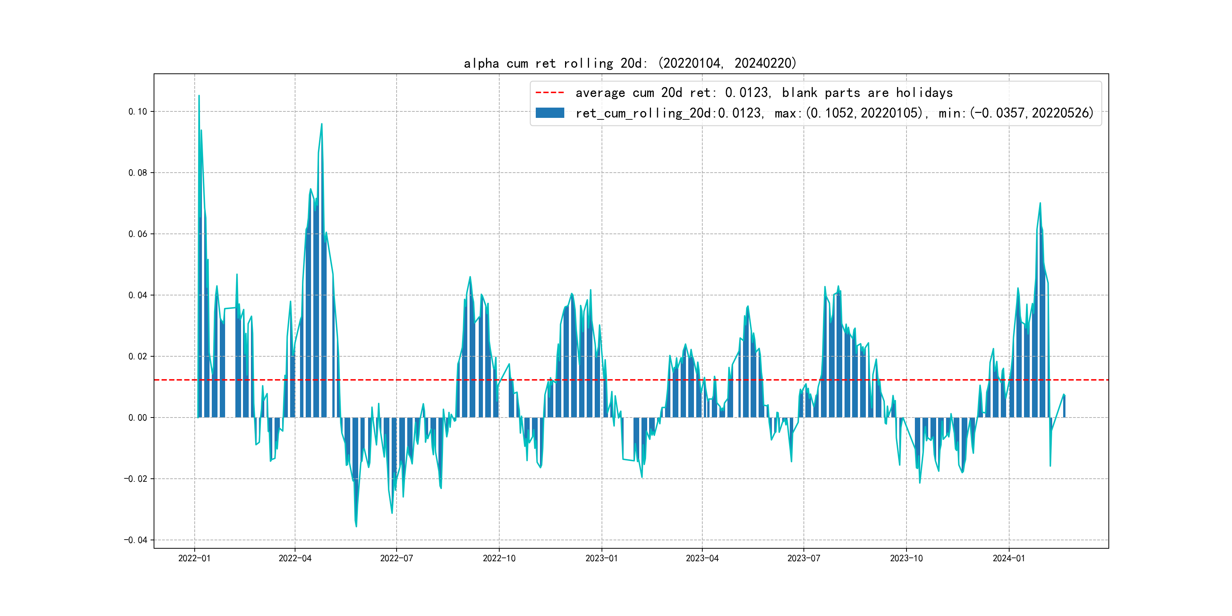
Task: Click the 2023-04 x-axis tick label
Action: [x=702, y=558]
